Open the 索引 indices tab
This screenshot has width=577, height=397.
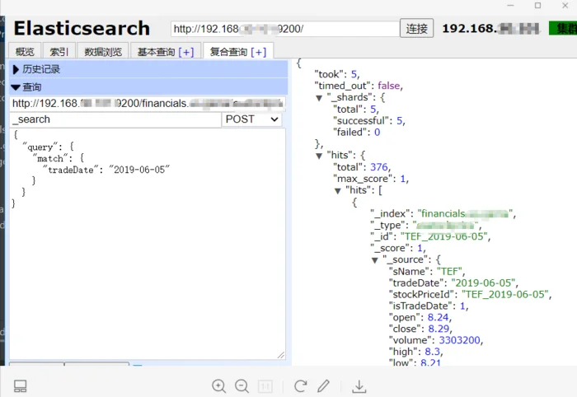tap(59, 51)
